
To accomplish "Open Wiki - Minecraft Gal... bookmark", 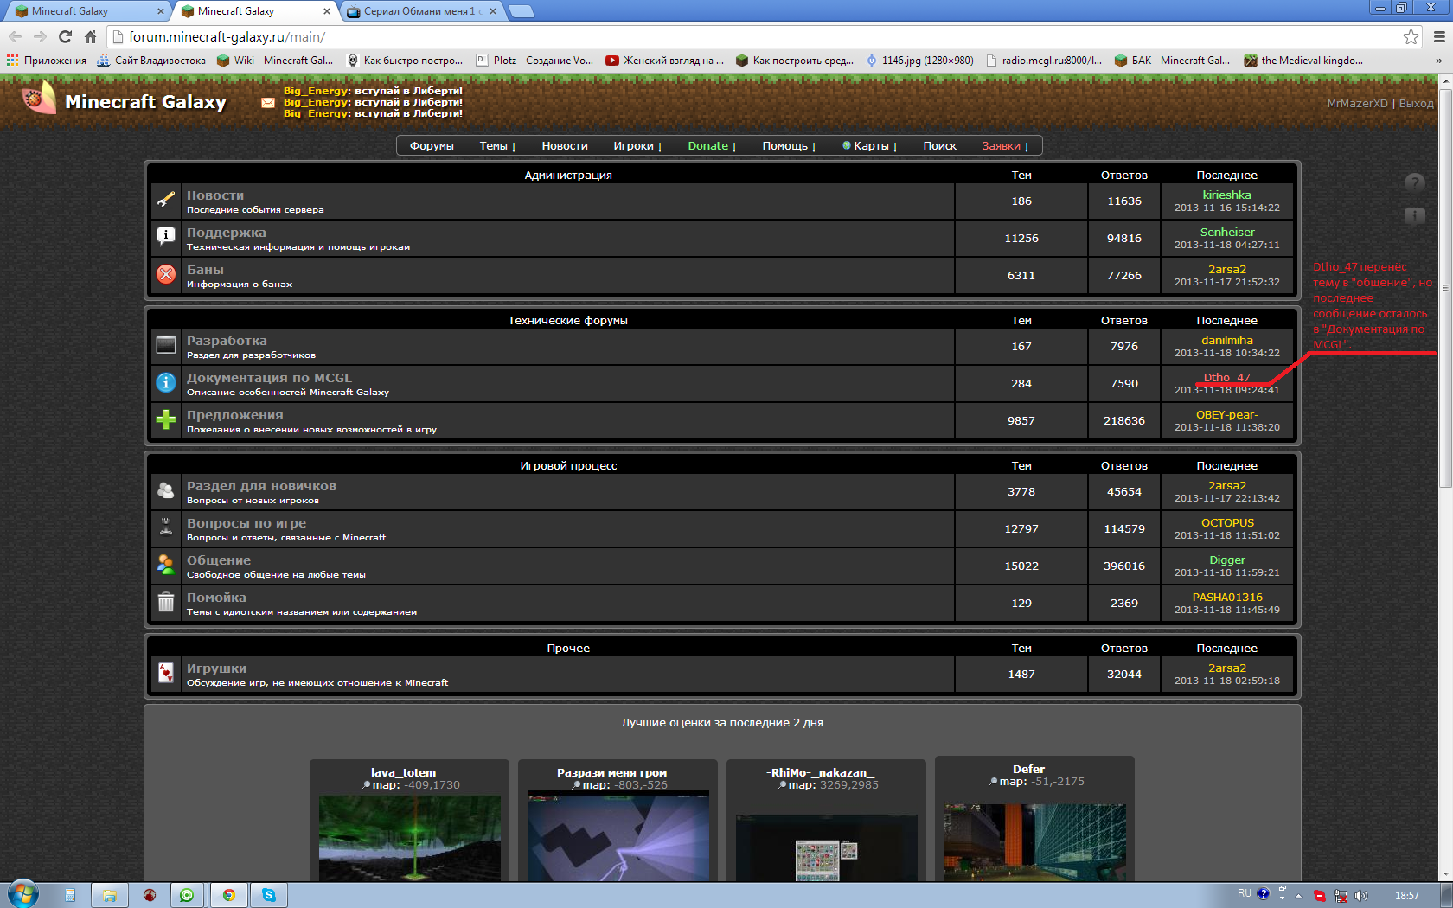I will tap(275, 61).
